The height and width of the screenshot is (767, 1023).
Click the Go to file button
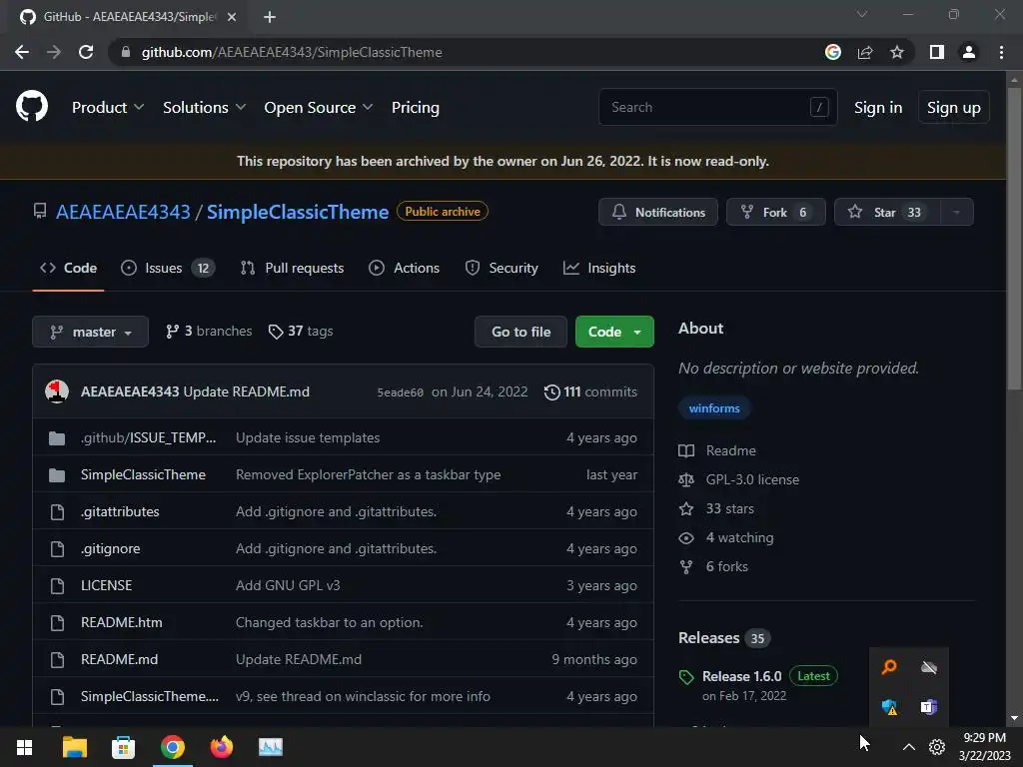point(520,332)
